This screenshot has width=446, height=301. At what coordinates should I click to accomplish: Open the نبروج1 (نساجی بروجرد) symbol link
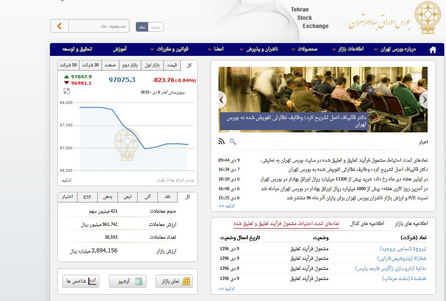click(403, 249)
